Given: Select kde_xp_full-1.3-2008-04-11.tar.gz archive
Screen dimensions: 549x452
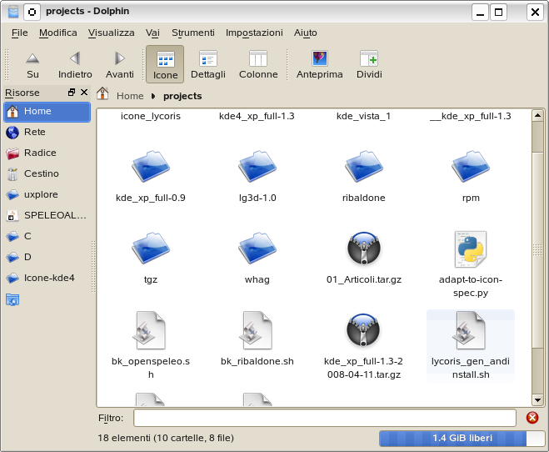Looking at the screenshot, I should click(364, 346).
